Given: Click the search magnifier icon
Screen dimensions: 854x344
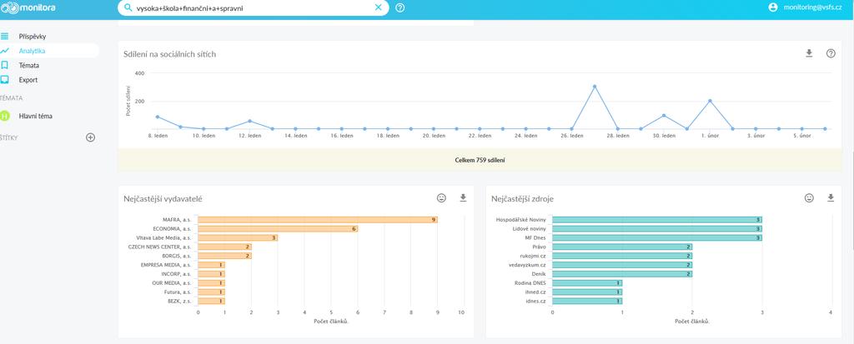Looking at the screenshot, I should [128, 7].
